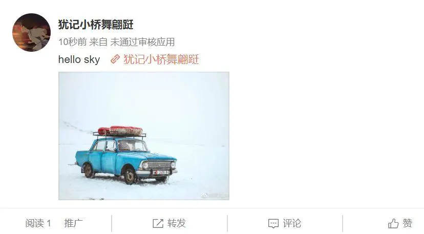Follow the orange 犹记小桥舞翩跹 hyperlink
Viewport: 424px width, 234px height.
(x=161, y=59)
